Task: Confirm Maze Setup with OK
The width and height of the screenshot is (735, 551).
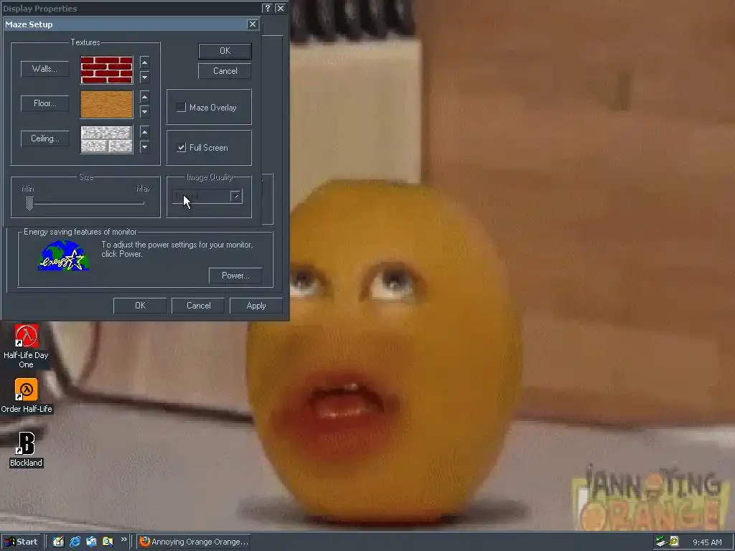Action: (225, 51)
